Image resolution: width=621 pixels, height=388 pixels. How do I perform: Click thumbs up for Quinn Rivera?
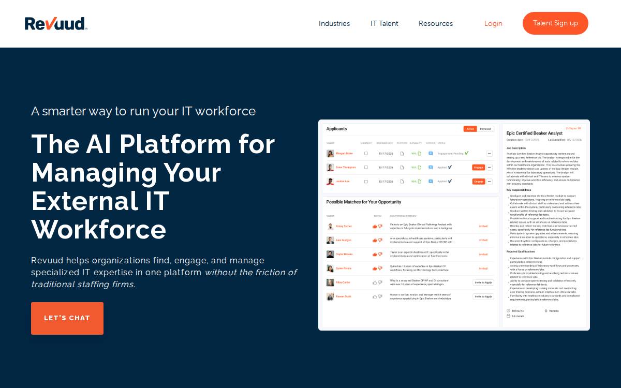click(x=375, y=268)
